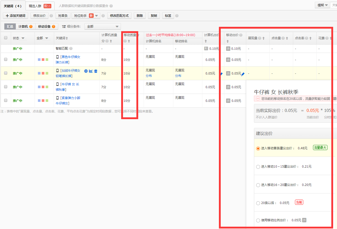Click the color tag squares in 紧身弹力小脚 row

pyautogui.click(x=43, y=101)
